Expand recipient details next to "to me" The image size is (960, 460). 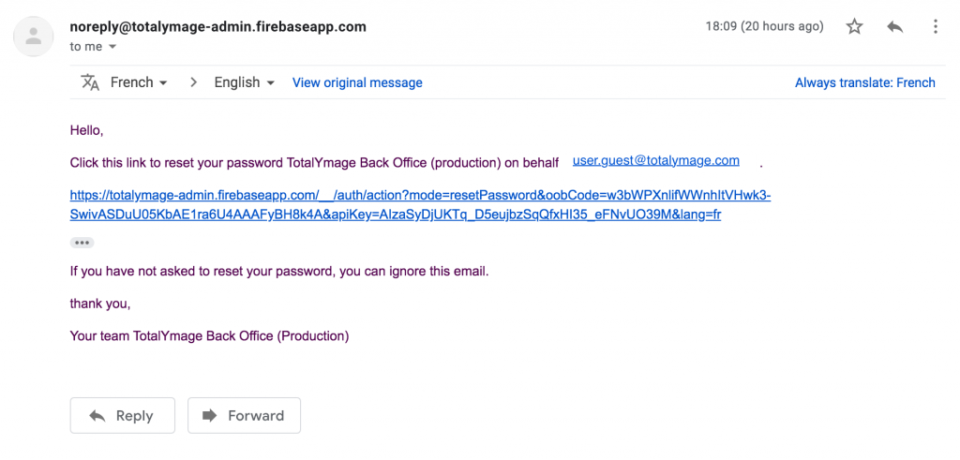pos(112,47)
